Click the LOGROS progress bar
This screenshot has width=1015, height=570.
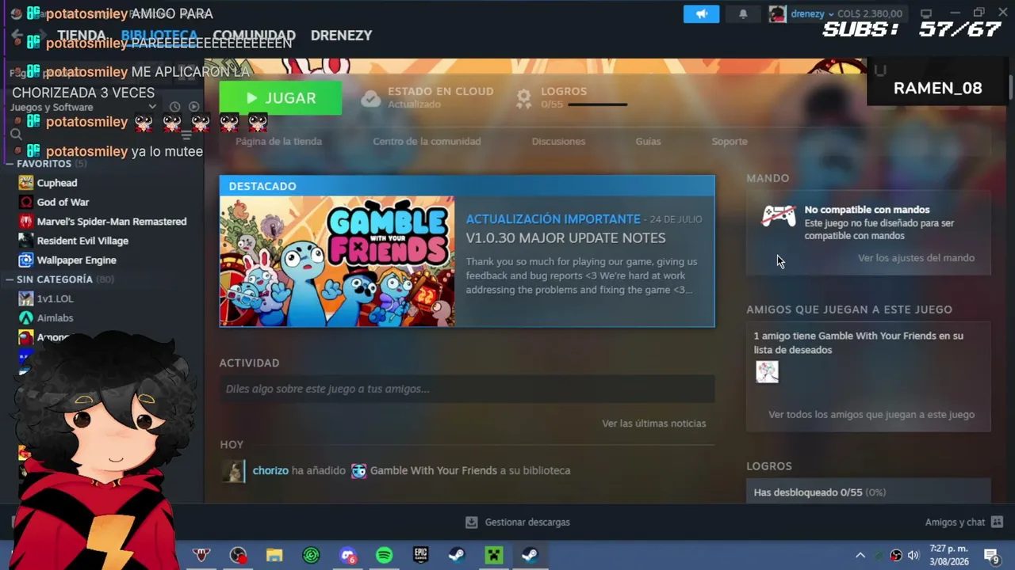pos(598,104)
